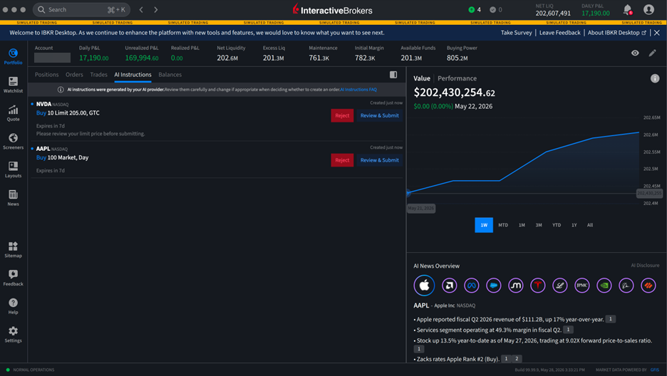Review & Submit the AAPL order
The width and height of the screenshot is (667, 376).
point(379,160)
